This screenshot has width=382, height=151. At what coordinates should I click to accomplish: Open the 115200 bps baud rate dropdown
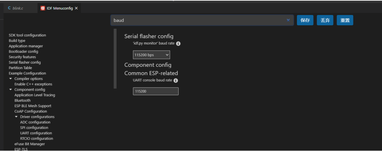[x=151, y=55]
